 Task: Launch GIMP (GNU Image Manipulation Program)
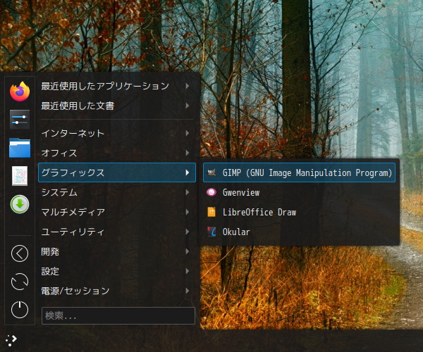(299, 172)
